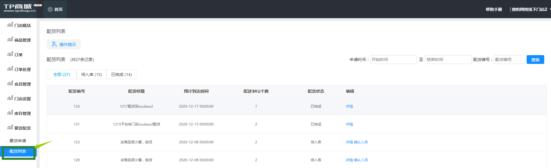Expand the 要货配货 sidebar menu
This screenshot has height=168, width=551.
(x=22, y=128)
